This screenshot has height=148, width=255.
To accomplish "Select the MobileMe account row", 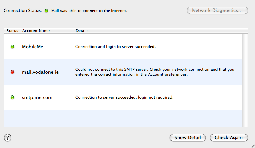I will pos(123,47).
